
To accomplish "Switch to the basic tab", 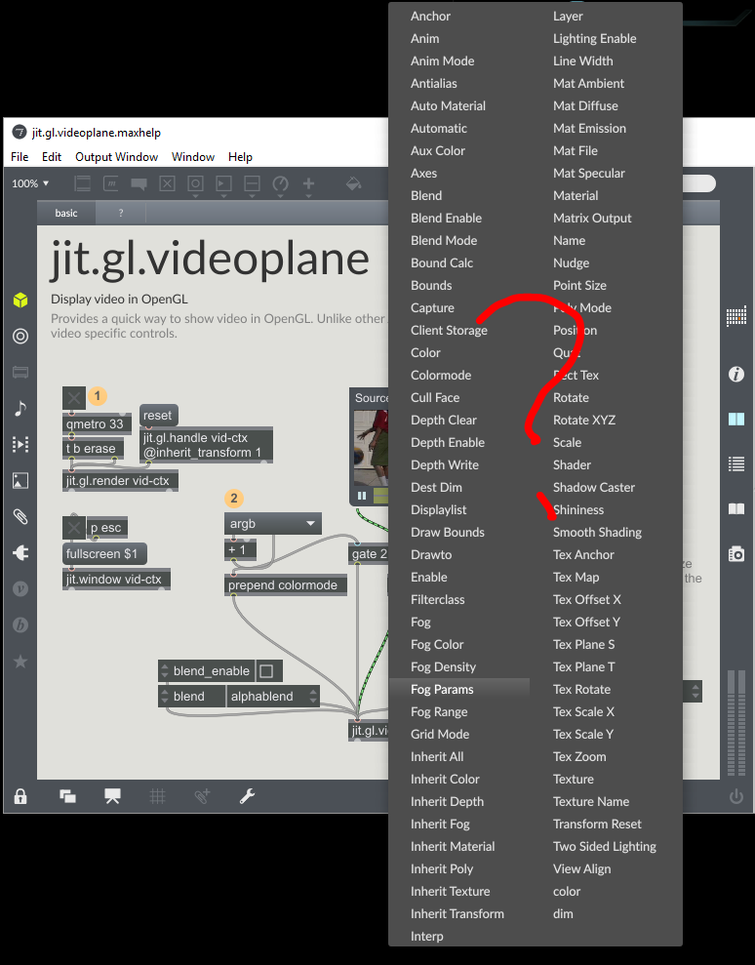I will 66,213.
